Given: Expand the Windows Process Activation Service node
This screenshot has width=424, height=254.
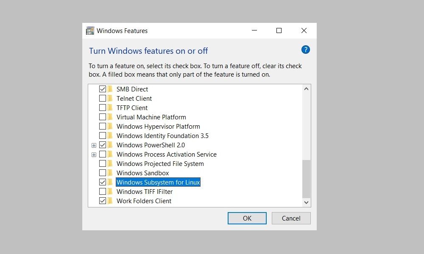Looking at the screenshot, I should pyautogui.click(x=94, y=154).
